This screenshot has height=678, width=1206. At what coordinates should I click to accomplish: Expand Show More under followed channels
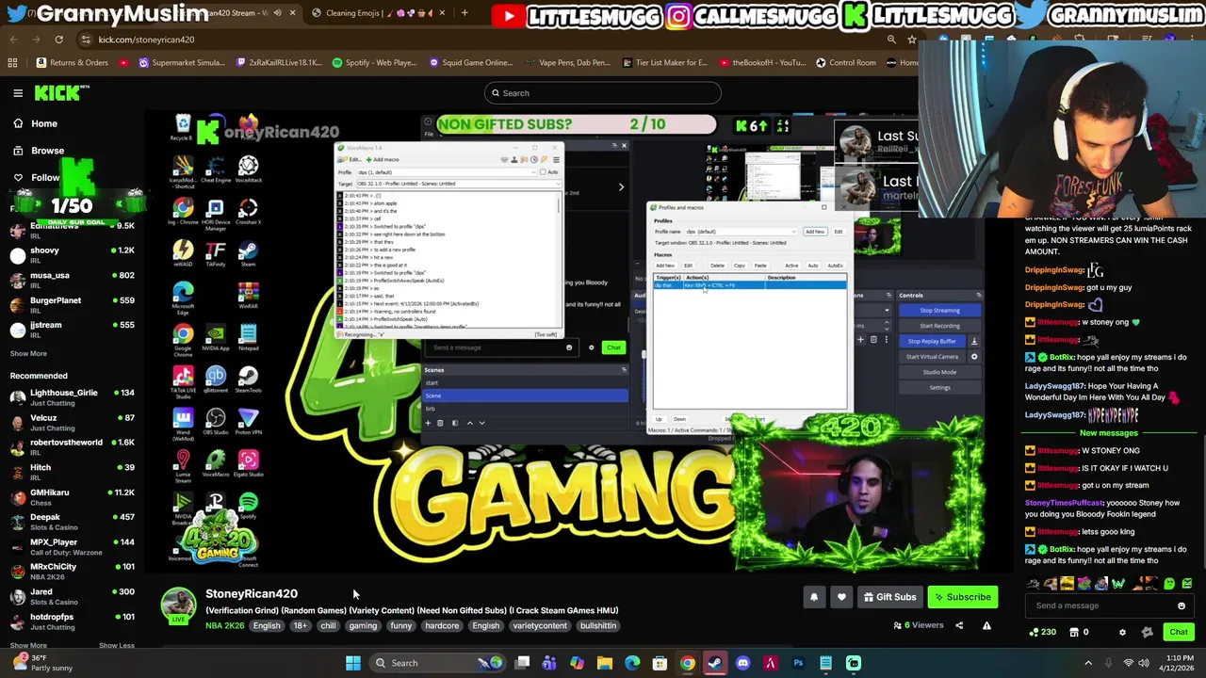(28, 353)
